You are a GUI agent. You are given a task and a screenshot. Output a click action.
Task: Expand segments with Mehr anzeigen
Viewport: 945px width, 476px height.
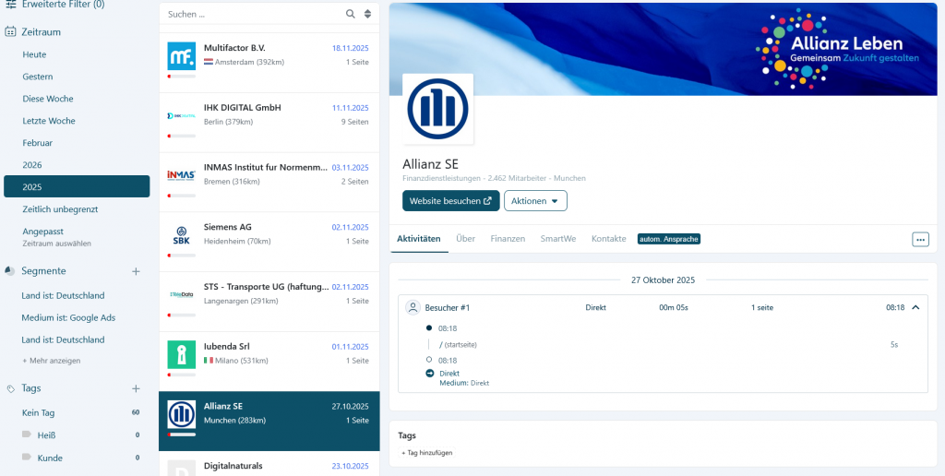(51, 361)
